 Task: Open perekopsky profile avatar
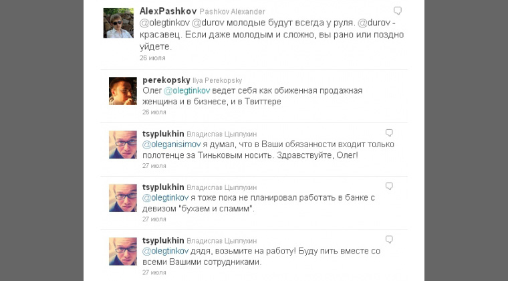click(123, 91)
